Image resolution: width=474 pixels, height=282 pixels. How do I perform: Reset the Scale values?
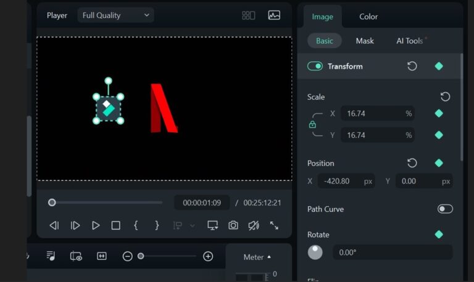tap(445, 97)
